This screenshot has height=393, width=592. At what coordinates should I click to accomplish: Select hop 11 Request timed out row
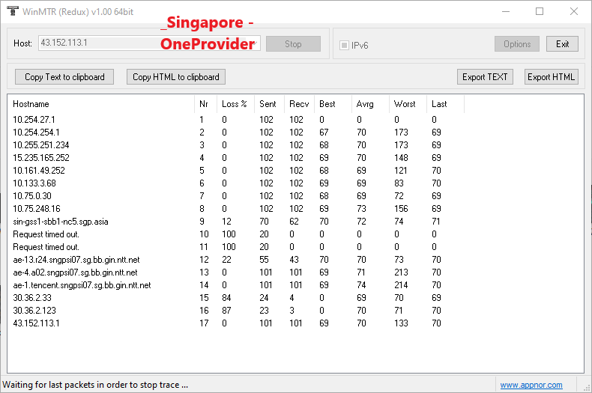click(236, 247)
